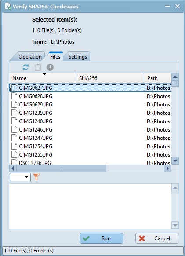Viewport: 185px width, 256px height.
Task: Click the checksum app icon in title bar
Action: pos(8,7)
